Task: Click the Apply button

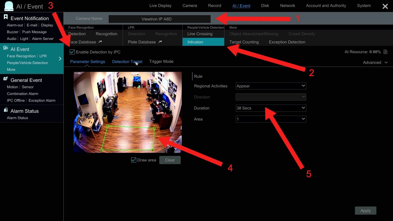Action: tap(365, 211)
